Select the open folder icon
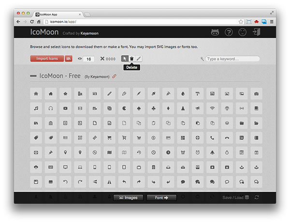Screen dimensions: 290x223 click(x=256, y=123)
